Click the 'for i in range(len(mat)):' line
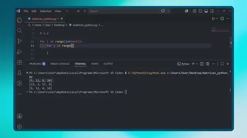The image size is (247, 138). pyautogui.click(x=61, y=41)
